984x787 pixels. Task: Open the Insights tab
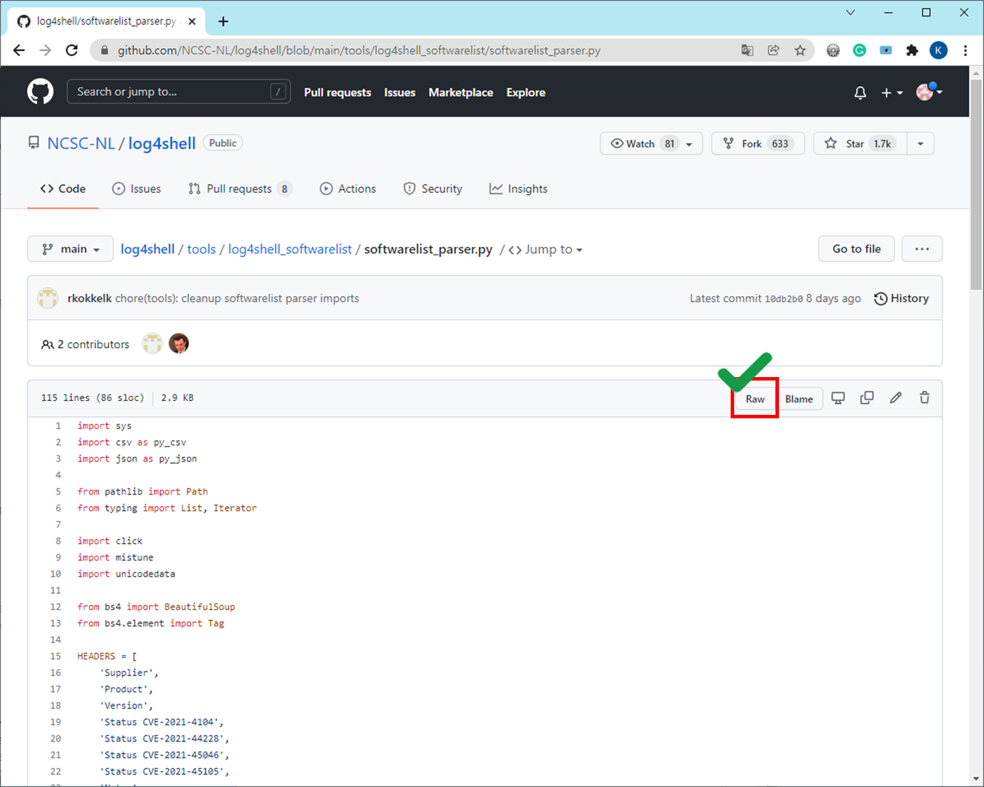[x=519, y=189]
